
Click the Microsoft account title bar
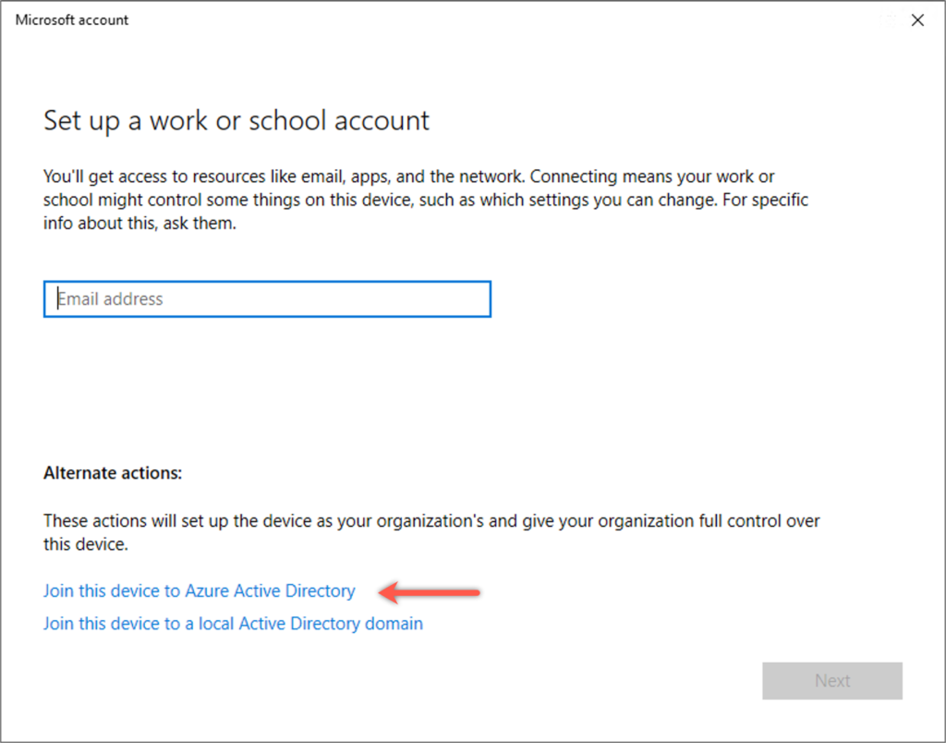71,19
